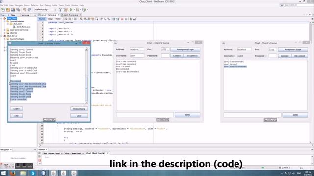Click Online Users in Server's frame

tap(79, 109)
